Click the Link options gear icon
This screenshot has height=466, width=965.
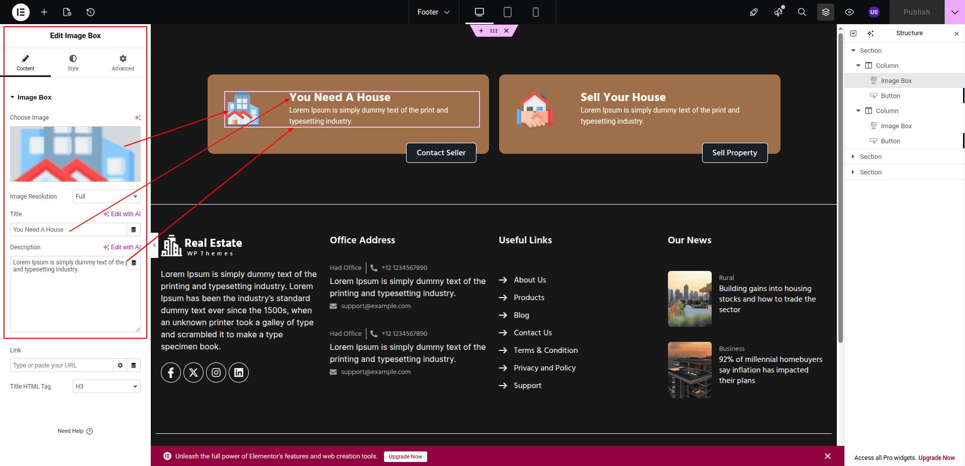coord(120,365)
